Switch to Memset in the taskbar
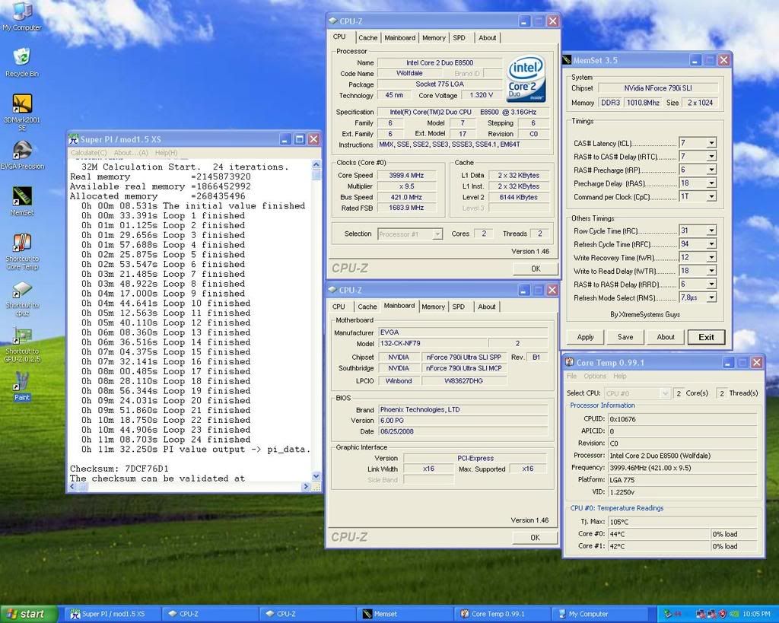The height and width of the screenshot is (623, 779). pos(405,614)
